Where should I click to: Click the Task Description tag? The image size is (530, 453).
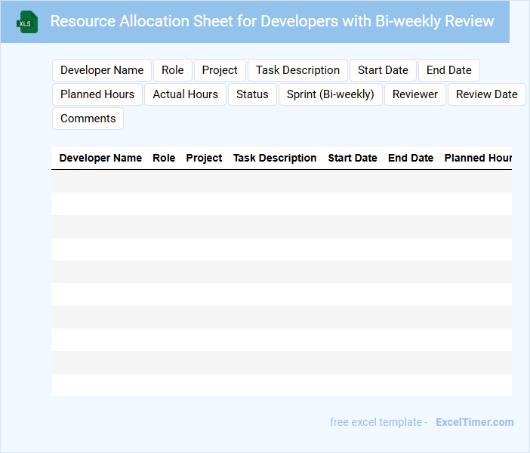(x=297, y=70)
